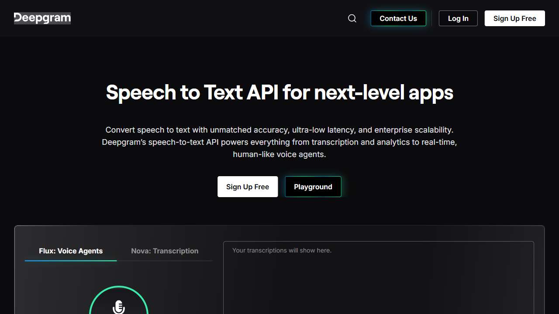Switch to the Nova: Transcription tab
This screenshot has width=559, height=314.
point(165,251)
